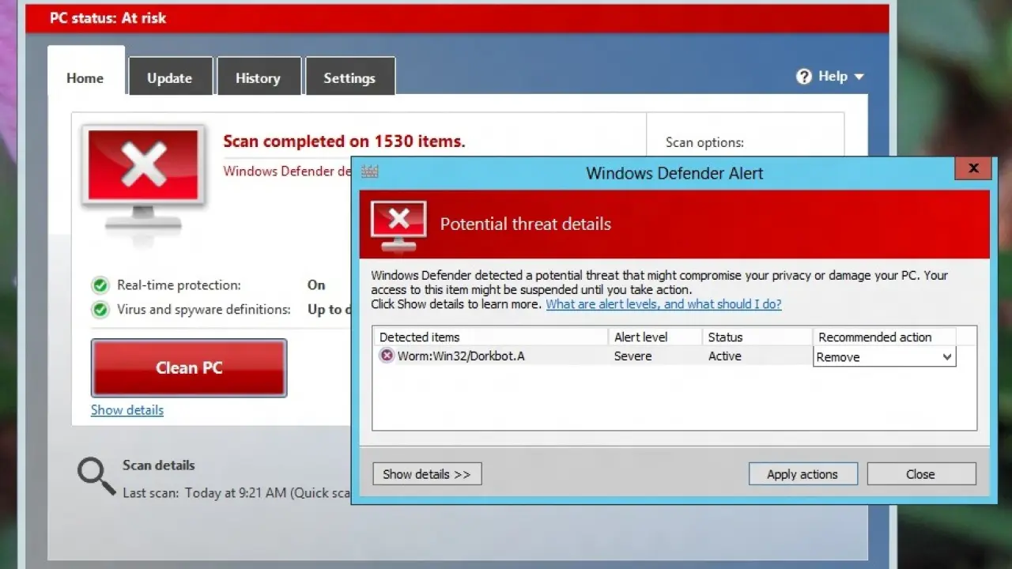Click the Scan details magnifying glass icon
Viewport: 1012px width, 569px height.
[x=96, y=476]
